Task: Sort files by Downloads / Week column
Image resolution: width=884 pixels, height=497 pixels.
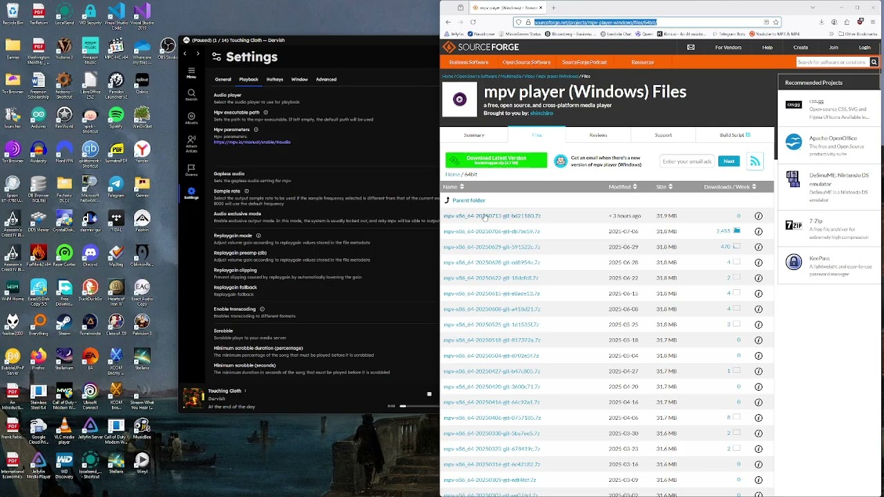Action: 730,187
